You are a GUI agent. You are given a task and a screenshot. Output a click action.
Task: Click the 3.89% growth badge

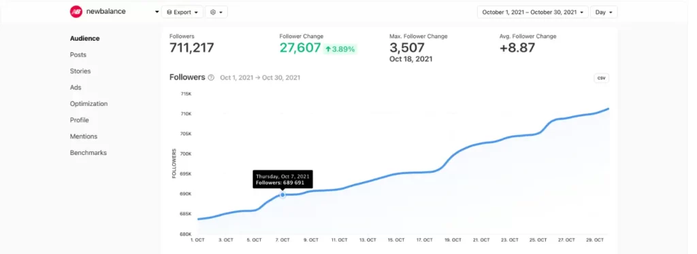[x=340, y=49]
